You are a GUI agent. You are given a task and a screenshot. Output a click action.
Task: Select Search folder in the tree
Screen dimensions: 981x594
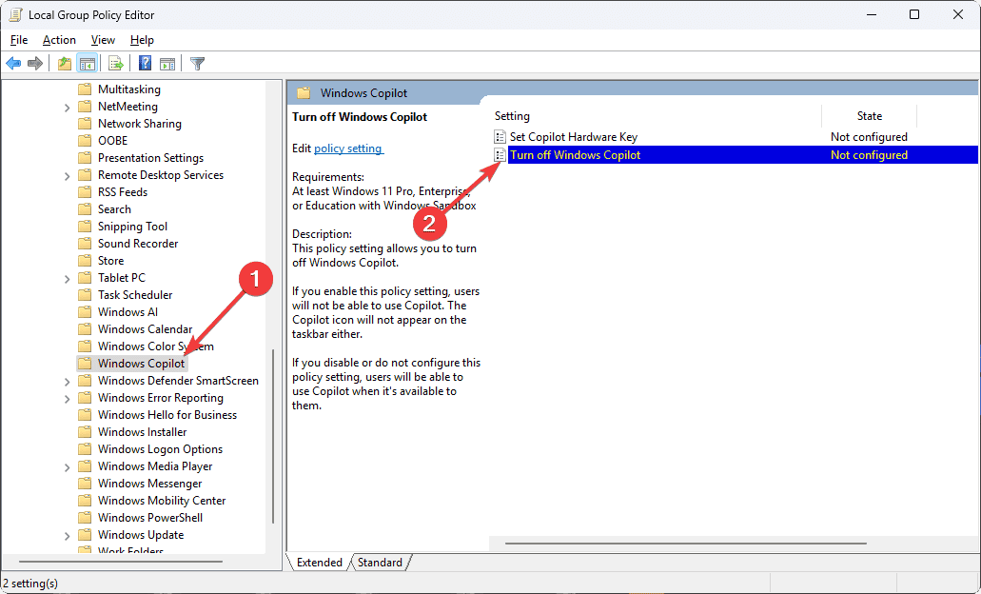tap(114, 209)
